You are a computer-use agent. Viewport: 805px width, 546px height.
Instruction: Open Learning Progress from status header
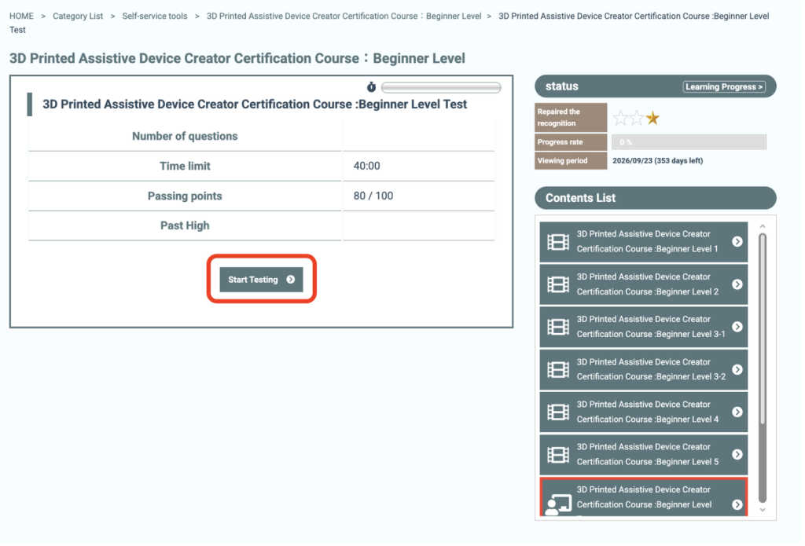[724, 86]
